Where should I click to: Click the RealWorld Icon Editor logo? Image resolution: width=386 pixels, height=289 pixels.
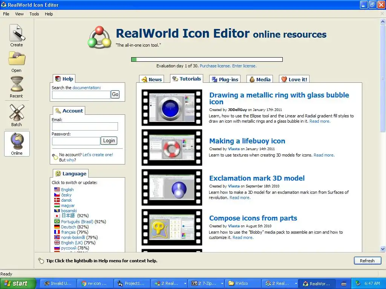tap(100, 37)
